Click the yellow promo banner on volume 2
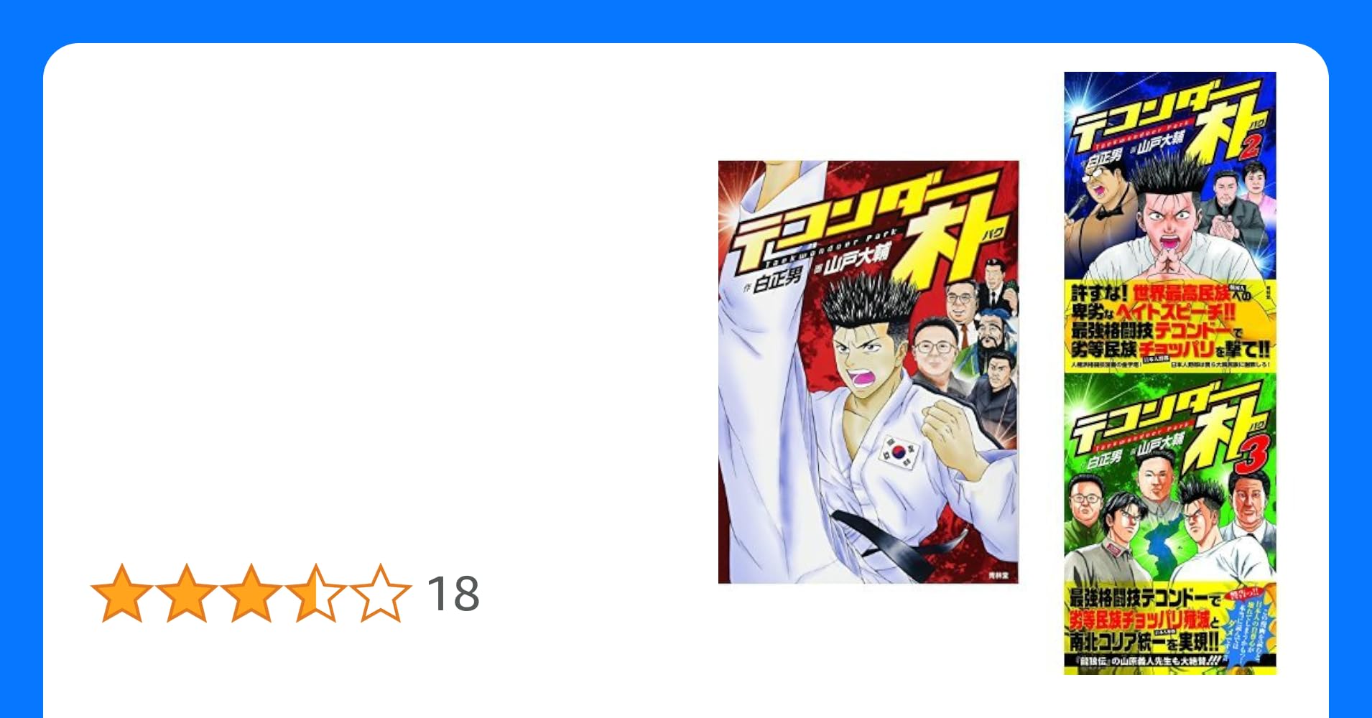This screenshot has height=718, width=1372. click(x=1170, y=325)
